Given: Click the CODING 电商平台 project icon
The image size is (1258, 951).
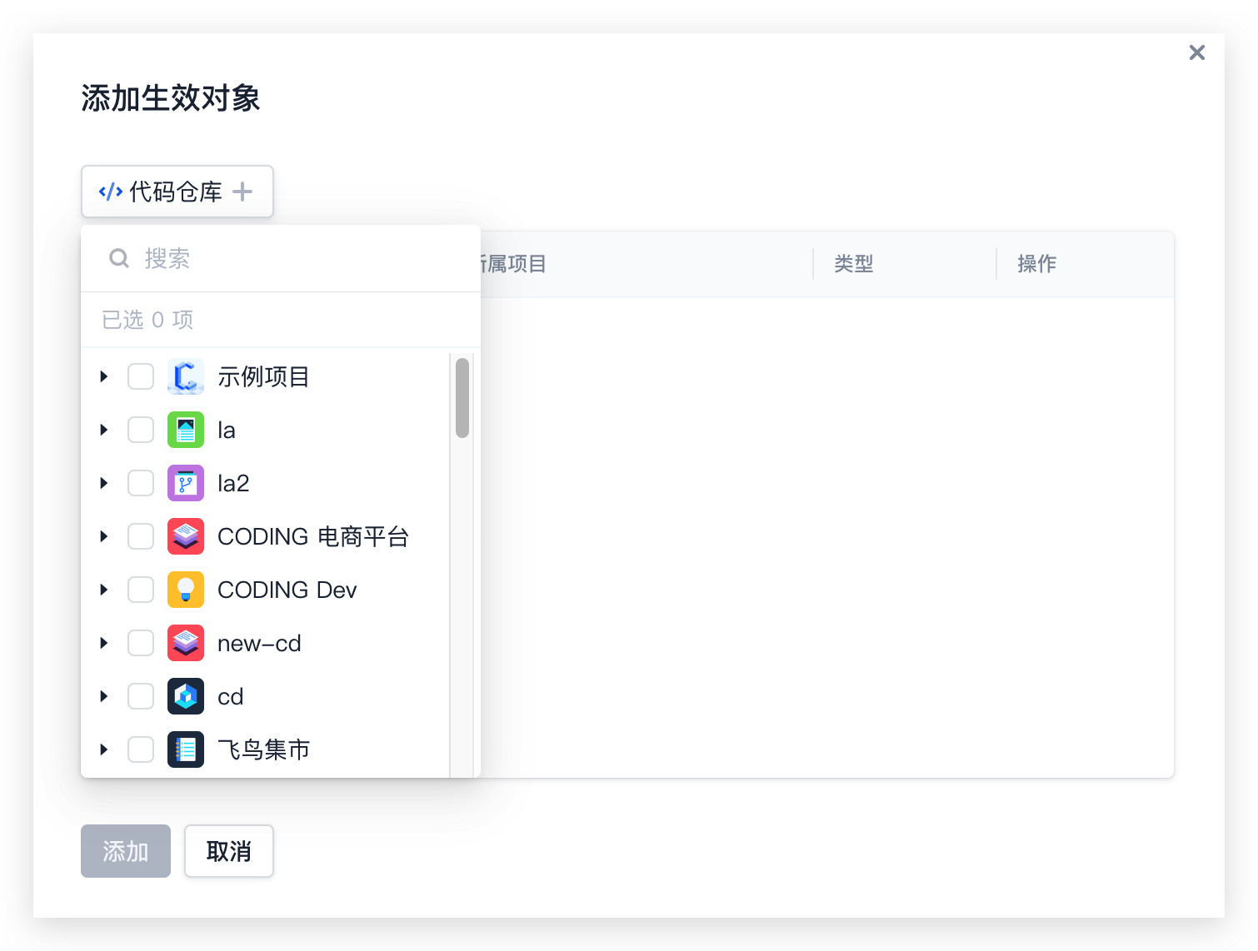Looking at the screenshot, I should 185,536.
